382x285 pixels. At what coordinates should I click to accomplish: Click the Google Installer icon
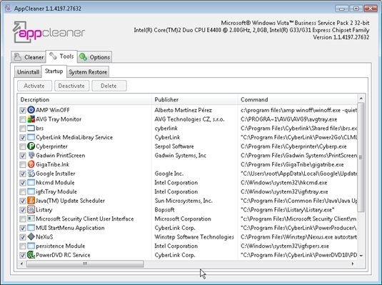[x=31, y=174]
